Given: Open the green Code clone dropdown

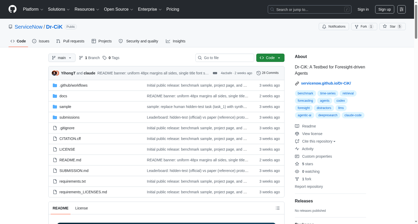Looking at the screenshot, I should (270, 58).
